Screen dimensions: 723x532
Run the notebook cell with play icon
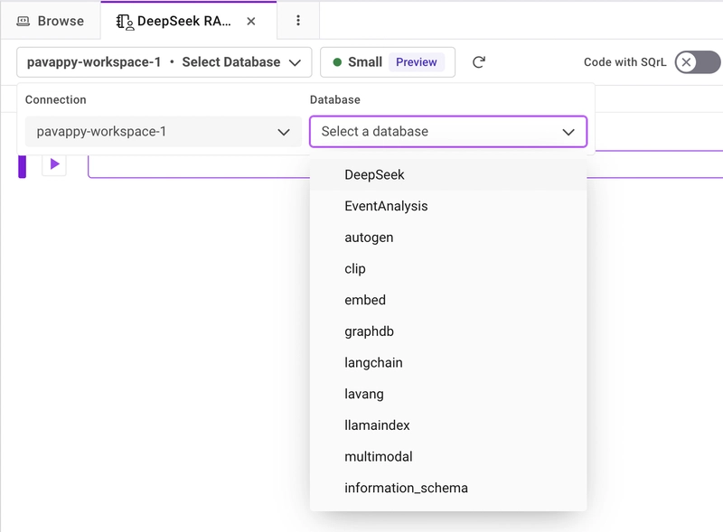[x=54, y=164]
